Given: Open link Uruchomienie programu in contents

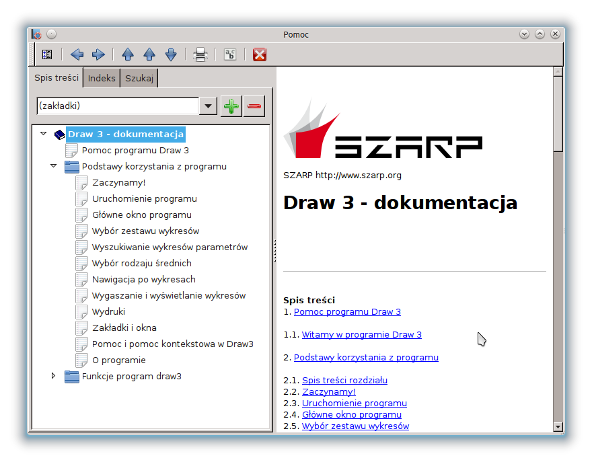Looking at the screenshot, I should click(355, 403).
